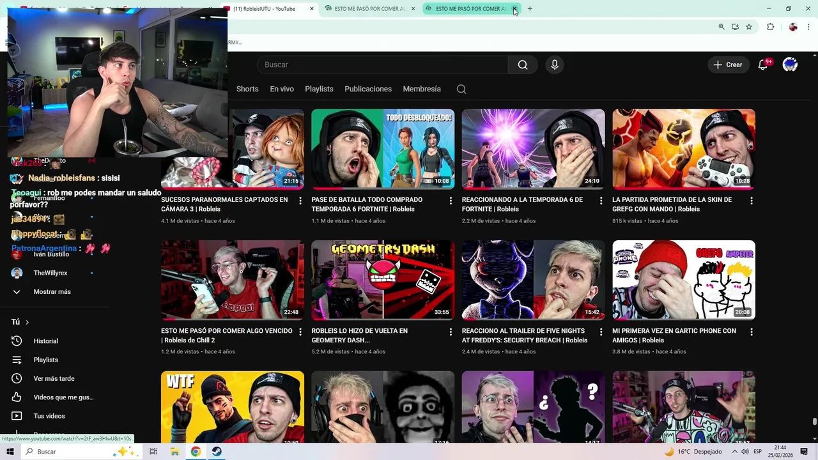The image size is (818, 460).
Task: Open the TODO DESBLOQUEADO Fortnite thumbnail
Action: point(383,149)
